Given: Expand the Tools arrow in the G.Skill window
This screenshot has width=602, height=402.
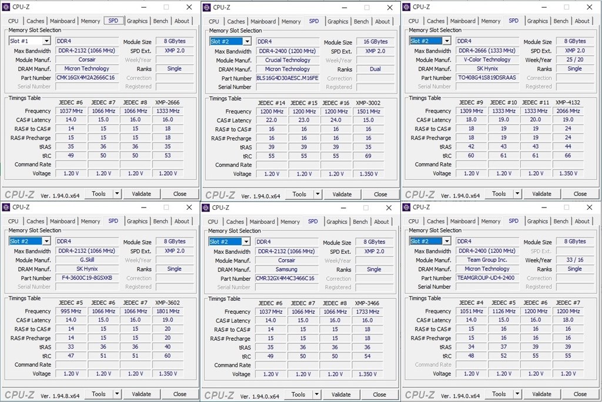Looking at the screenshot, I should [x=117, y=394].
